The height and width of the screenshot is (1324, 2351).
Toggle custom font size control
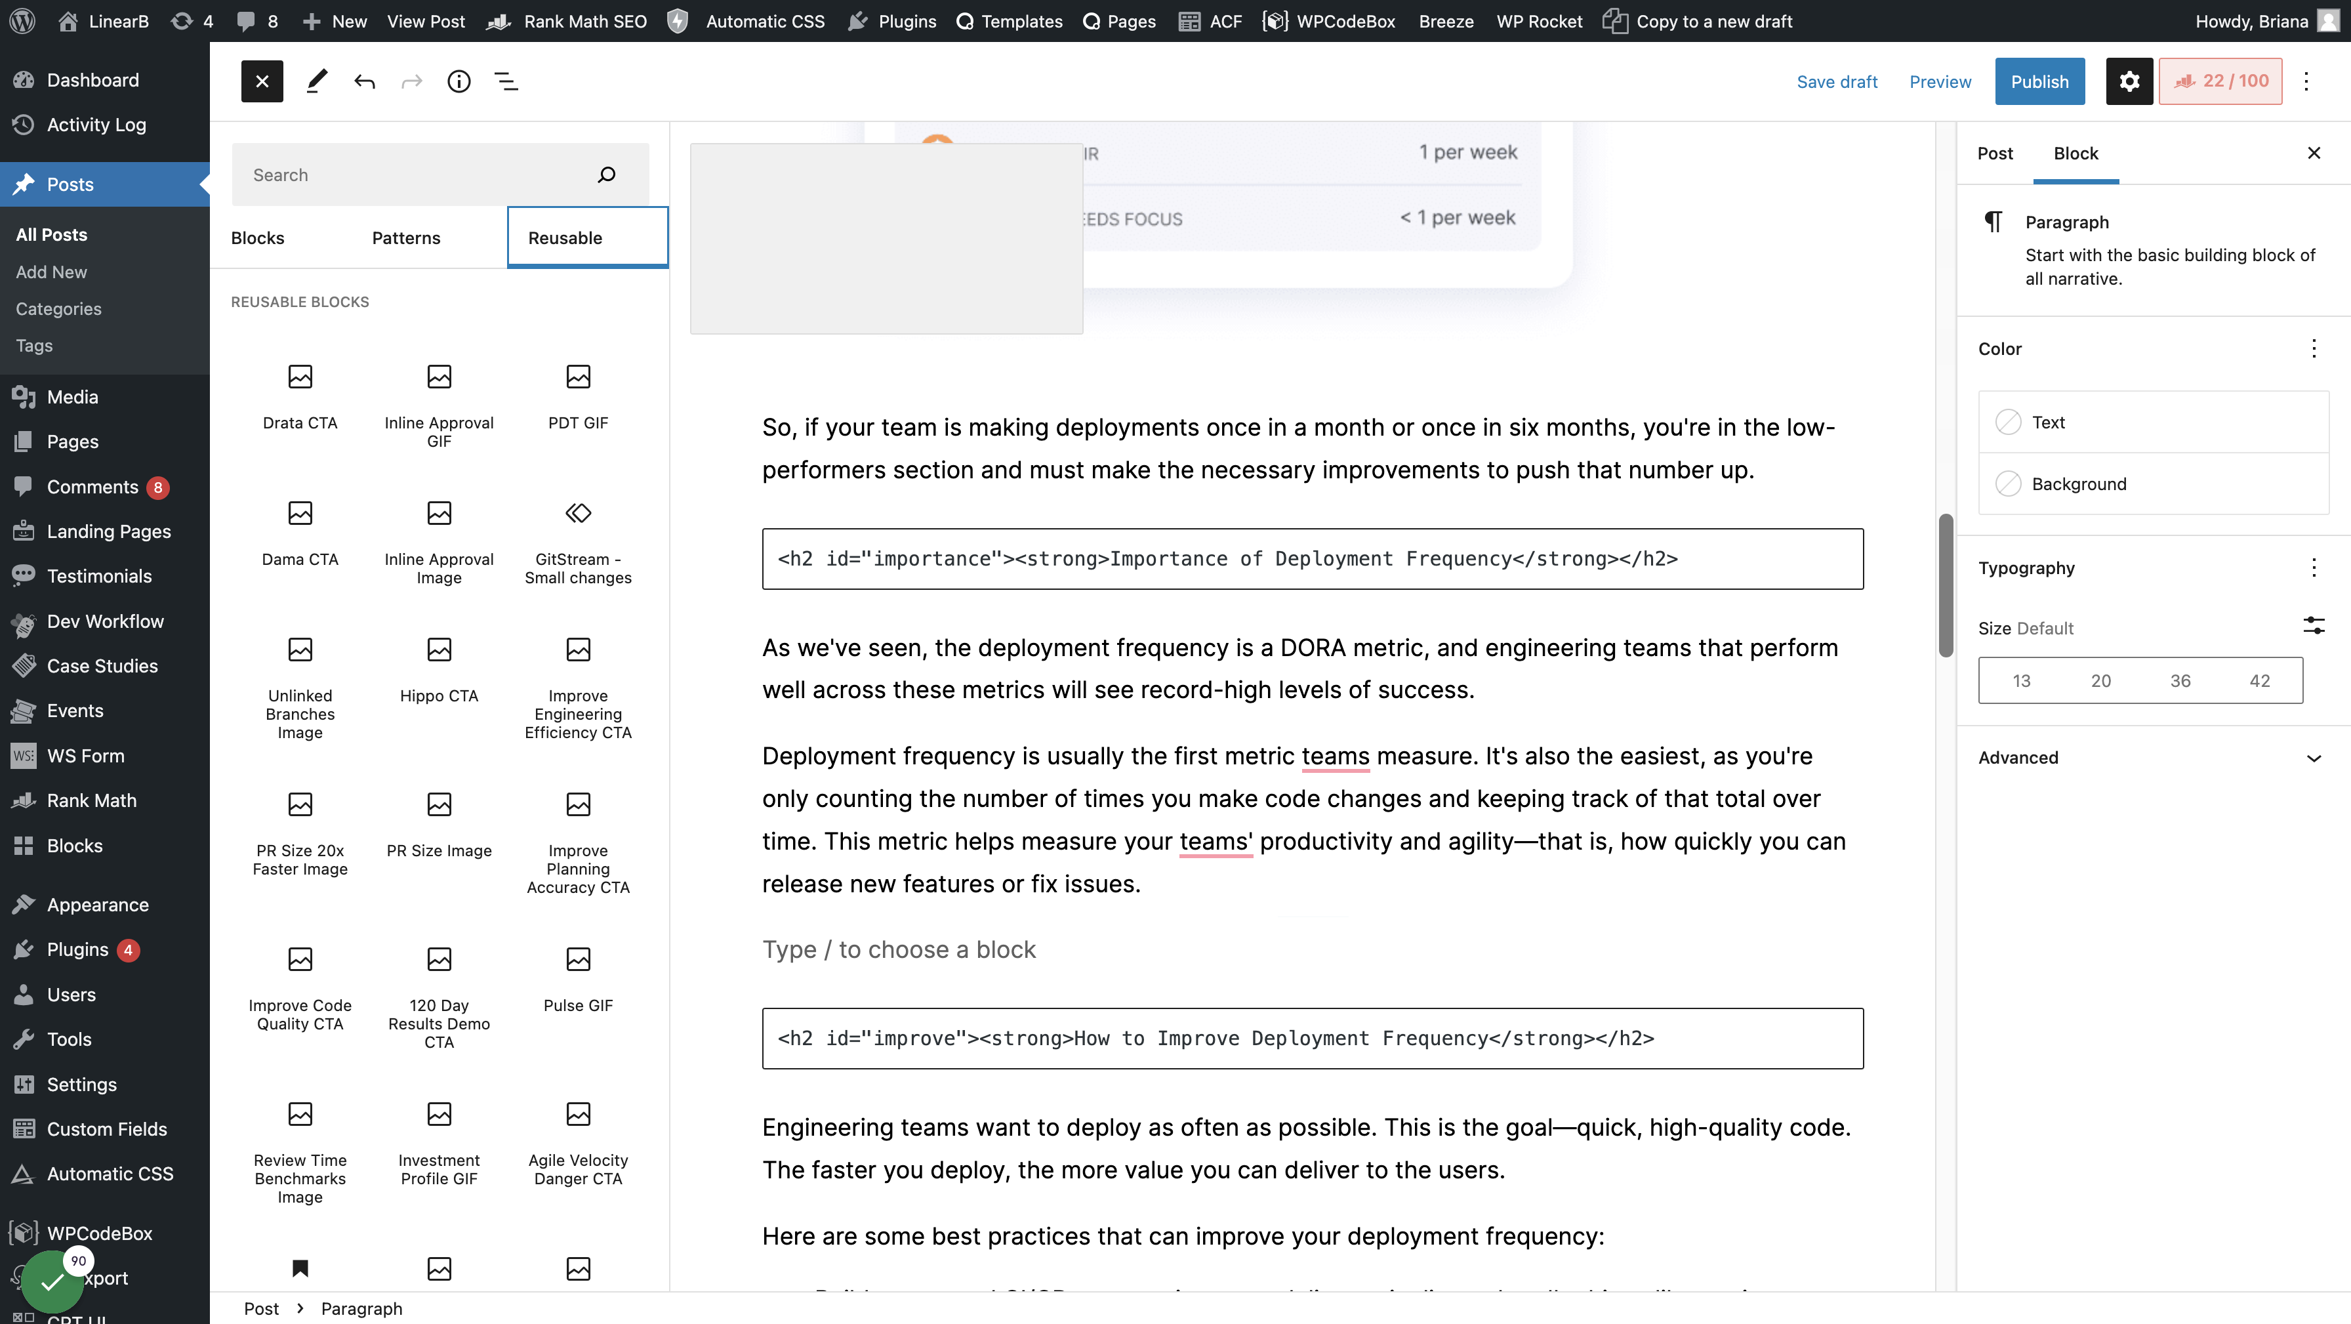coord(2314,627)
